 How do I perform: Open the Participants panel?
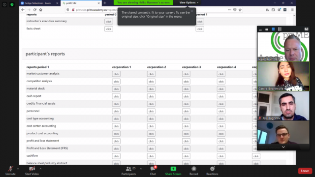click(128, 171)
